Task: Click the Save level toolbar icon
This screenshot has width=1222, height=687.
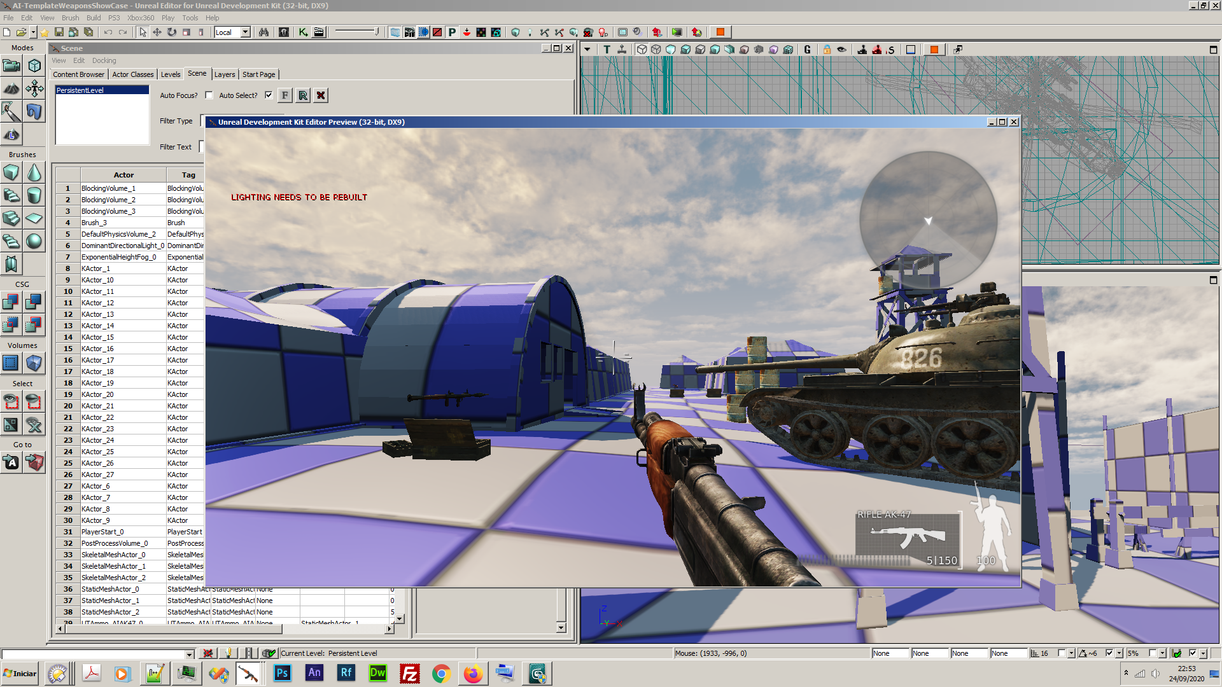Action: coord(59,32)
